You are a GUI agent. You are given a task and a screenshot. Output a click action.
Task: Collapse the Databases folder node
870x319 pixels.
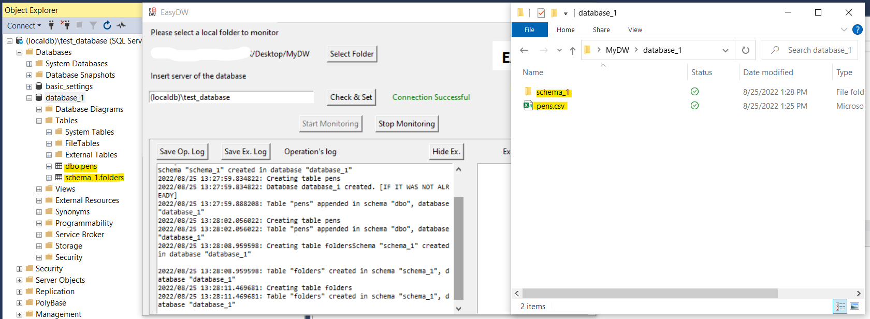pyautogui.click(x=19, y=52)
